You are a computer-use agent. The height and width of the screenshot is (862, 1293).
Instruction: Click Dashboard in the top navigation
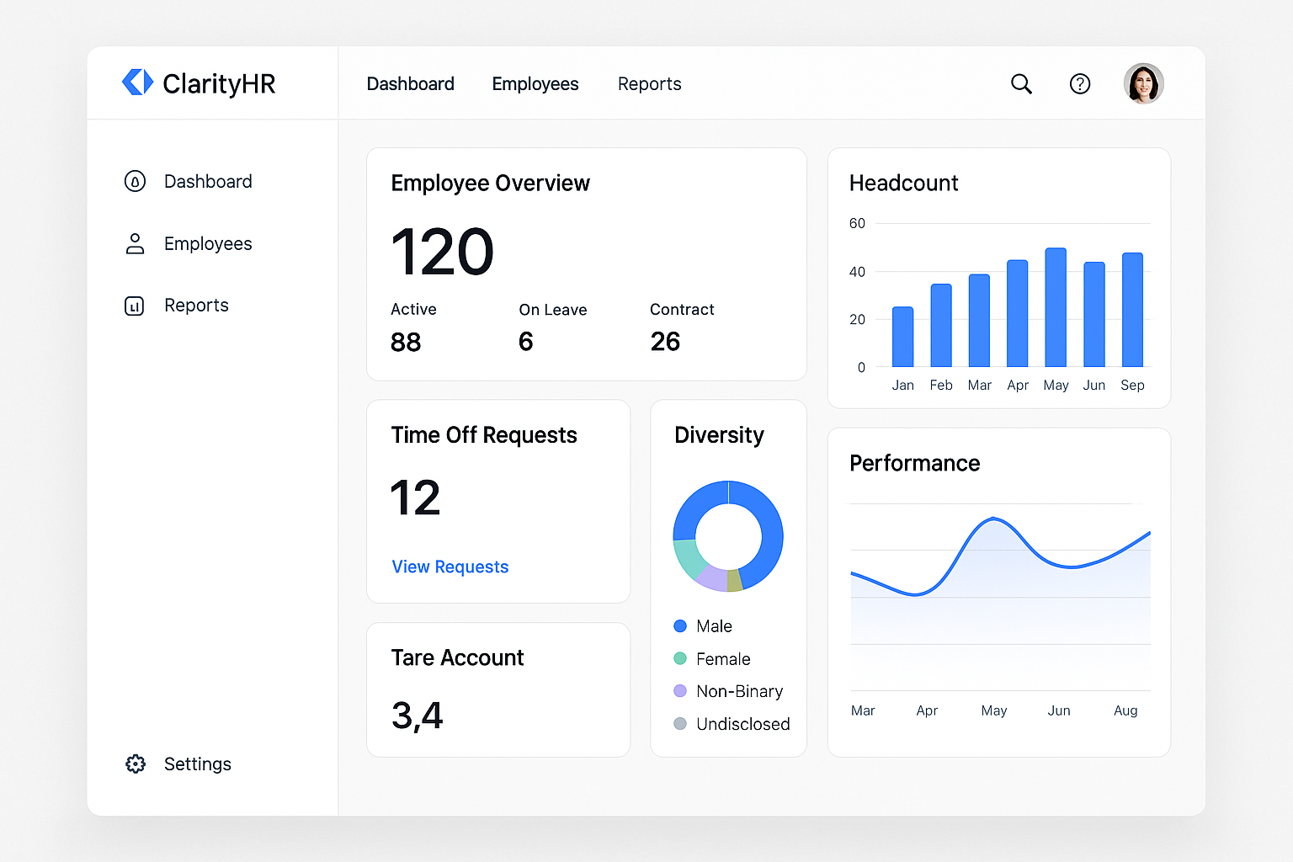(x=410, y=83)
